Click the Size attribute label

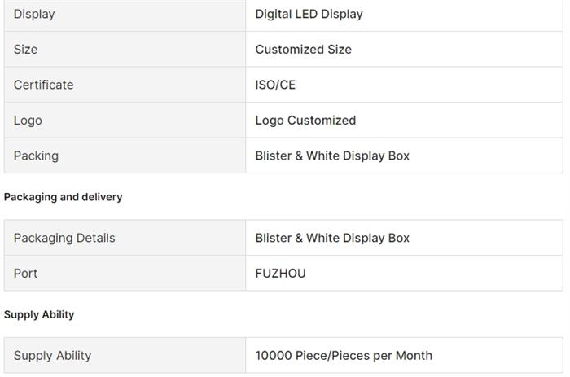point(25,49)
